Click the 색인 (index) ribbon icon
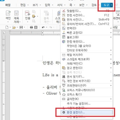The image size is (120, 120). pyautogui.click(x=8, y=16)
